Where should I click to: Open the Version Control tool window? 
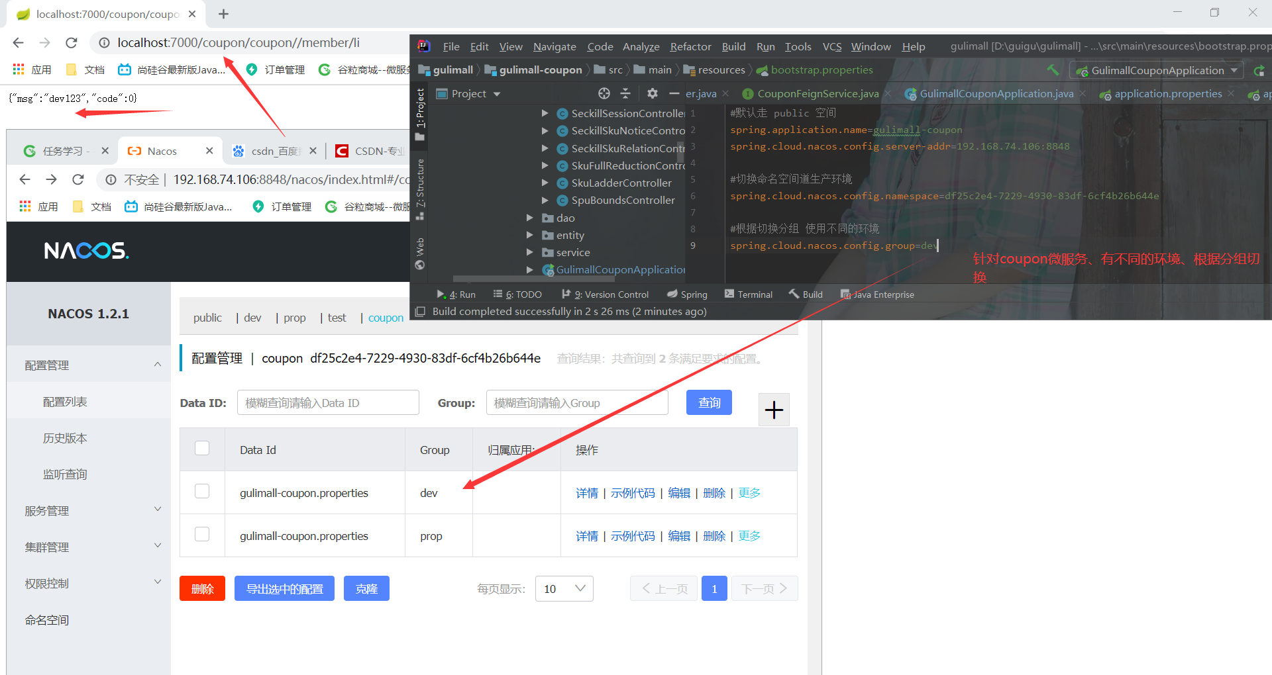click(605, 294)
